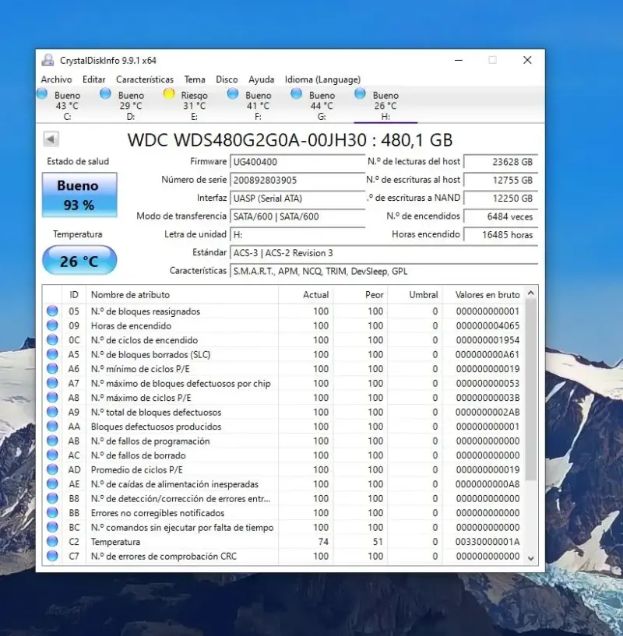Click the CrystalDiskInfo app icon in title bar

coord(48,60)
